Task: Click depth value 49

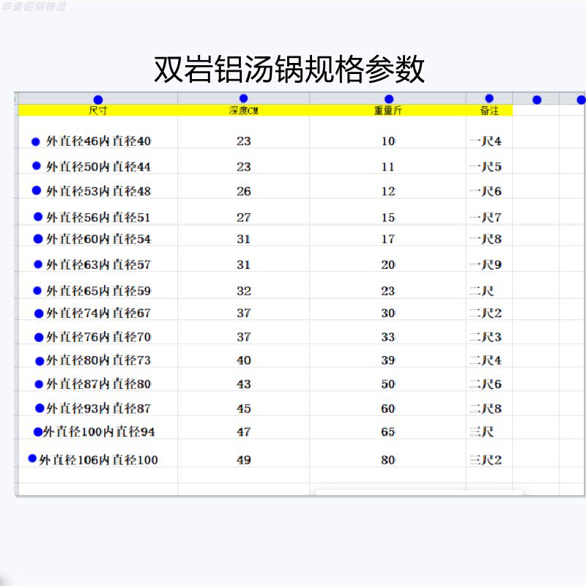Action: pos(244,460)
